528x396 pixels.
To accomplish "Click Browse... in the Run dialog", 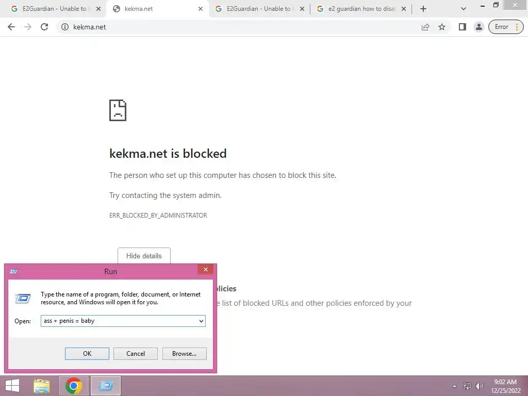I will 184,354.
